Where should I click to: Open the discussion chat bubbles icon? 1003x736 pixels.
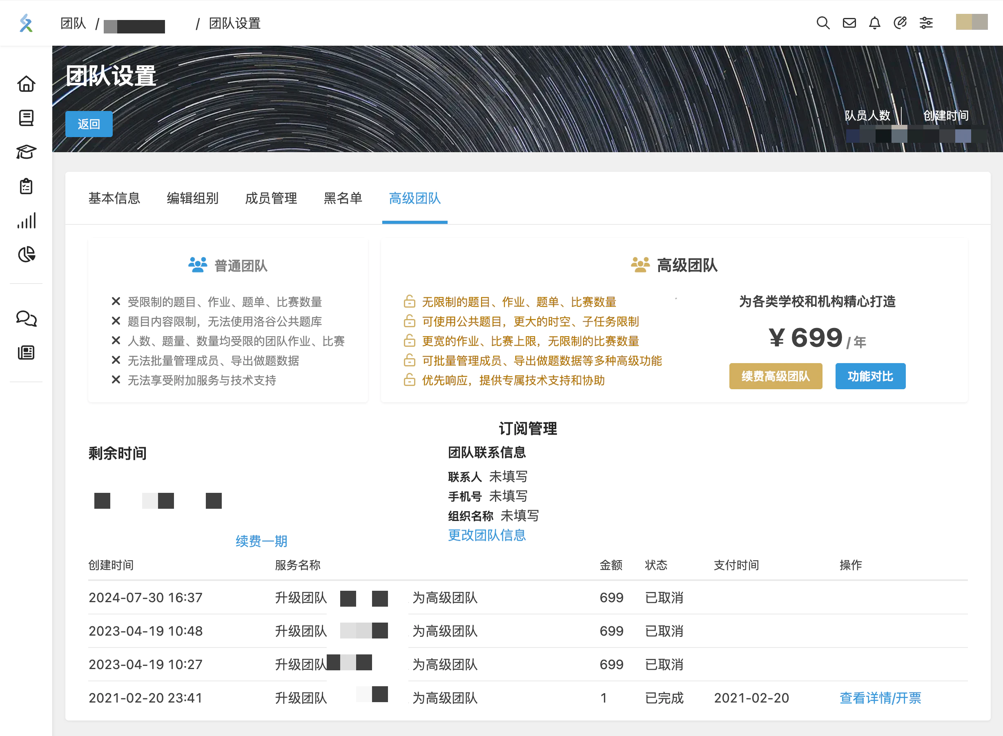[26, 319]
